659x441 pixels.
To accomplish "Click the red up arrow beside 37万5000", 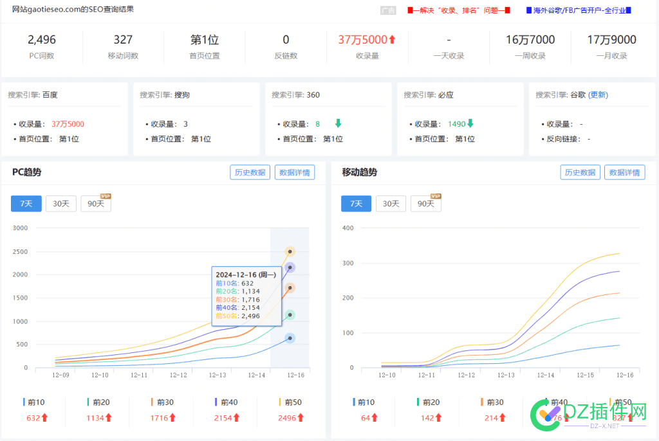I will pos(392,39).
